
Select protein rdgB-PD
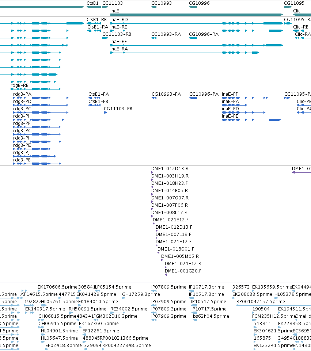coord(41,105)
